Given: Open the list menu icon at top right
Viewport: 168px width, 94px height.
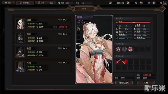Looking at the screenshot, I should 165,3.
